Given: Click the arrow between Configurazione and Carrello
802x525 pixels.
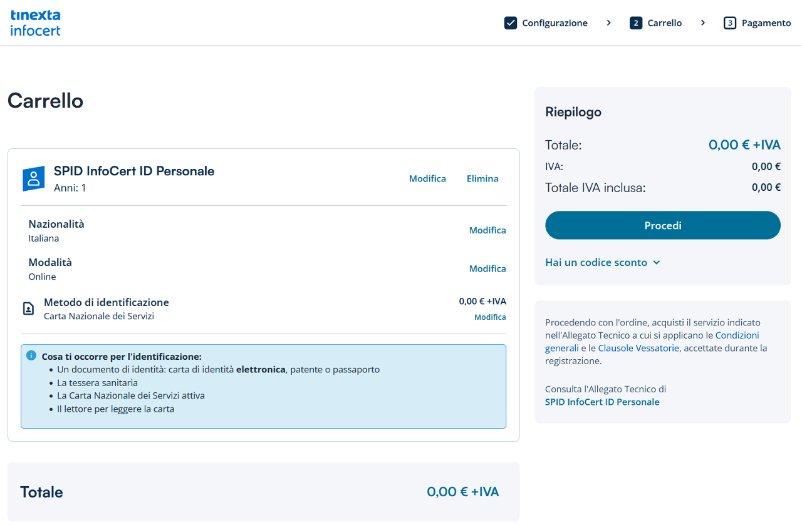Looking at the screenshot, I should tap(608, 23).
